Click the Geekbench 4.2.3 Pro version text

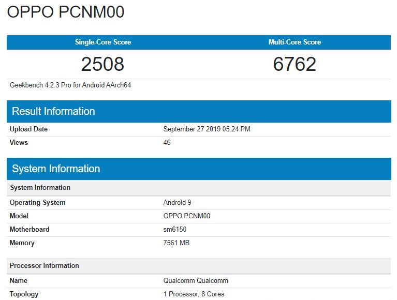70,85
